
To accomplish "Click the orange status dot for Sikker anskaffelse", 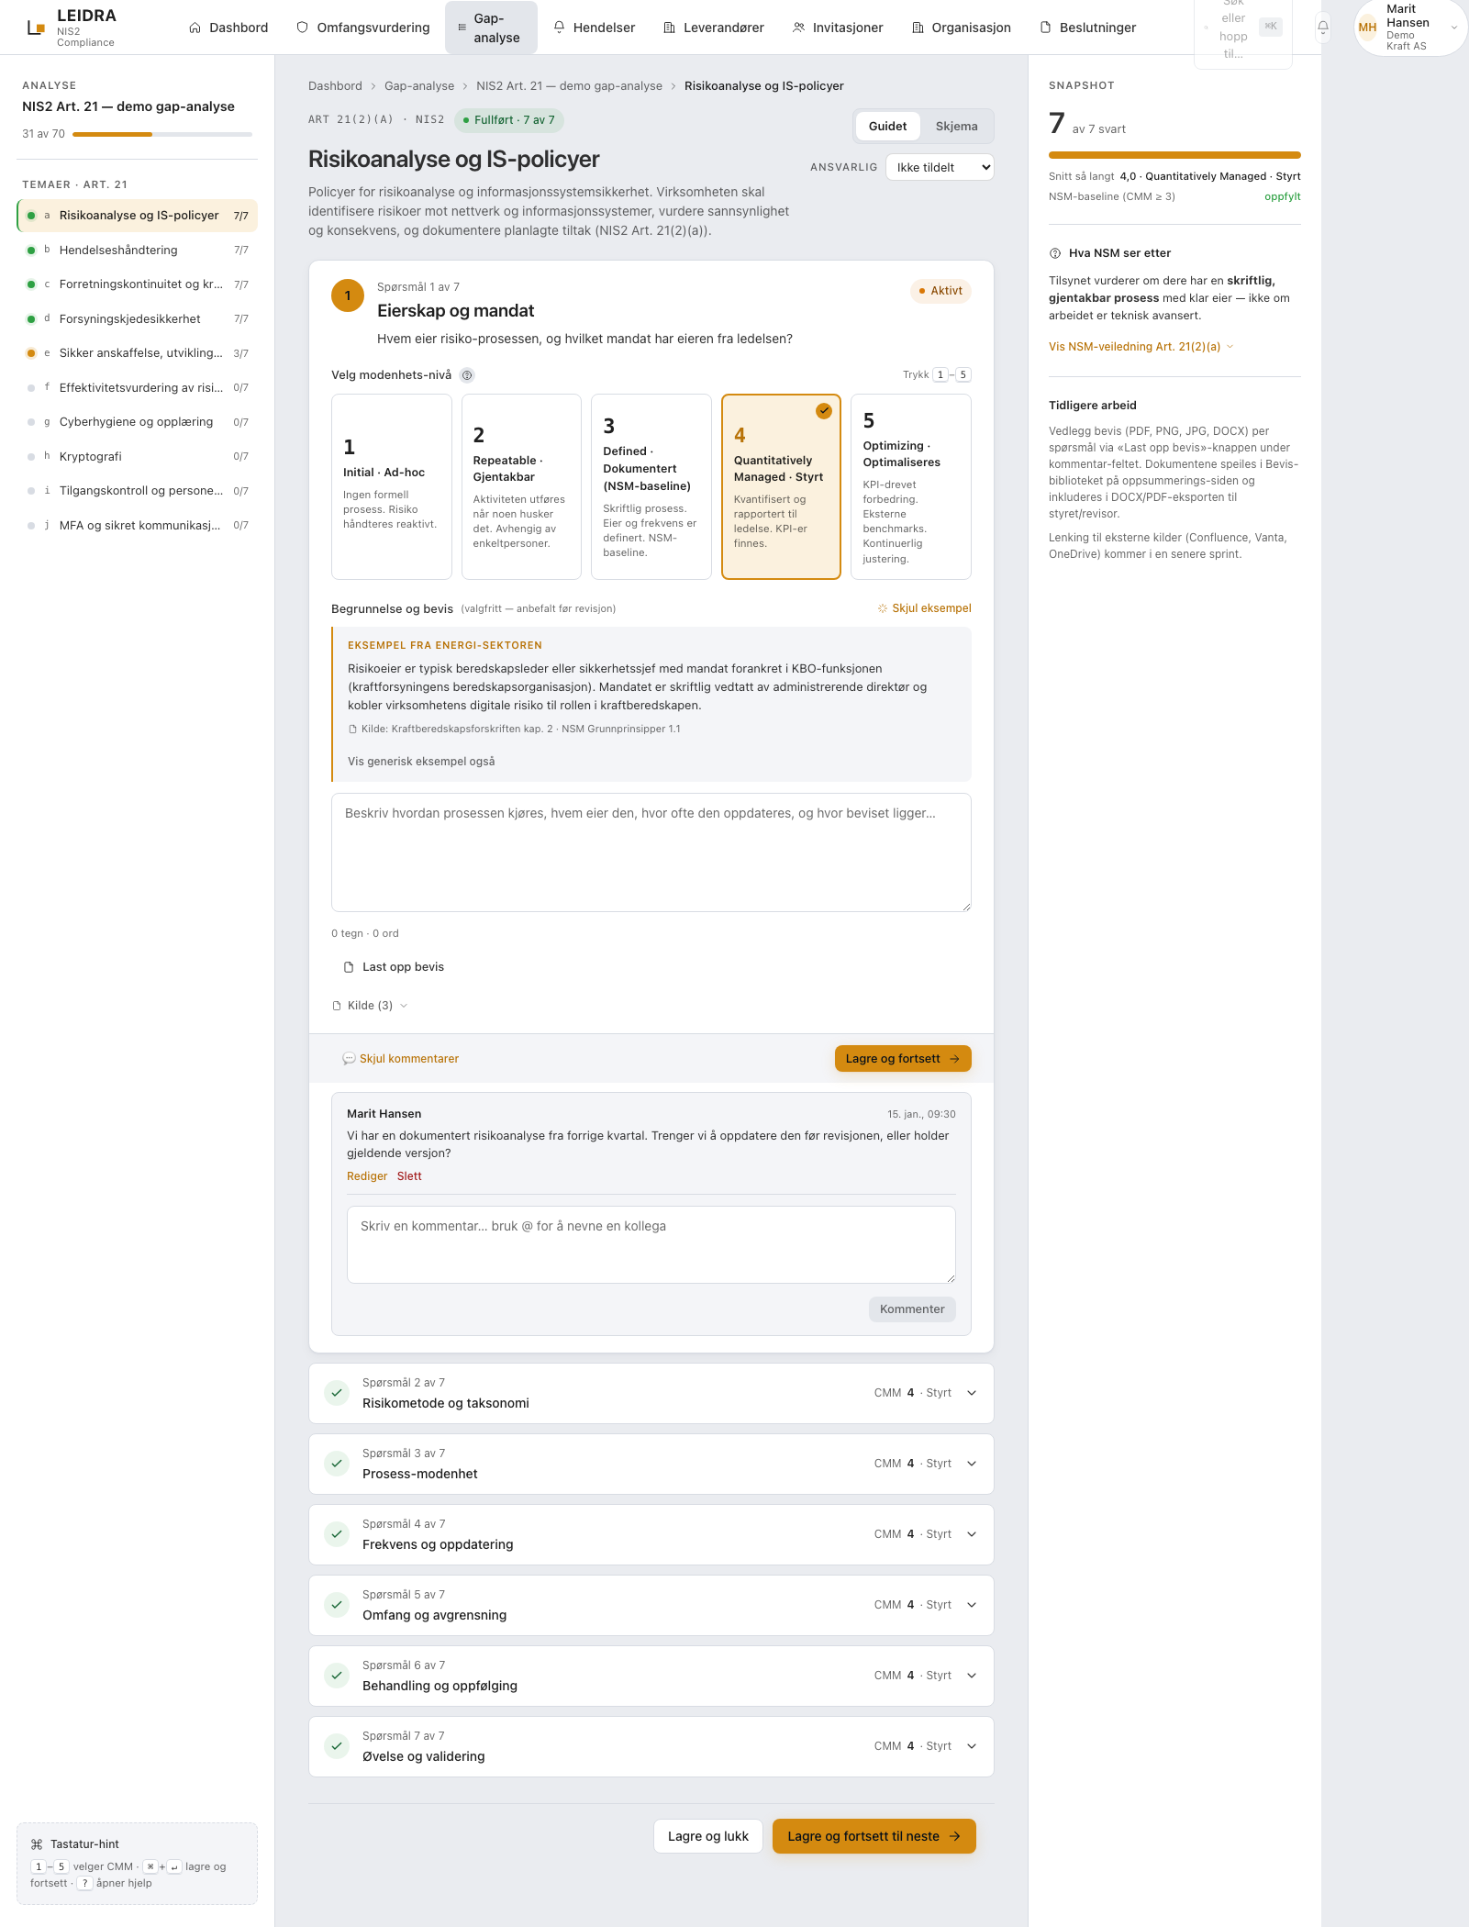I will tap(31, 353).
